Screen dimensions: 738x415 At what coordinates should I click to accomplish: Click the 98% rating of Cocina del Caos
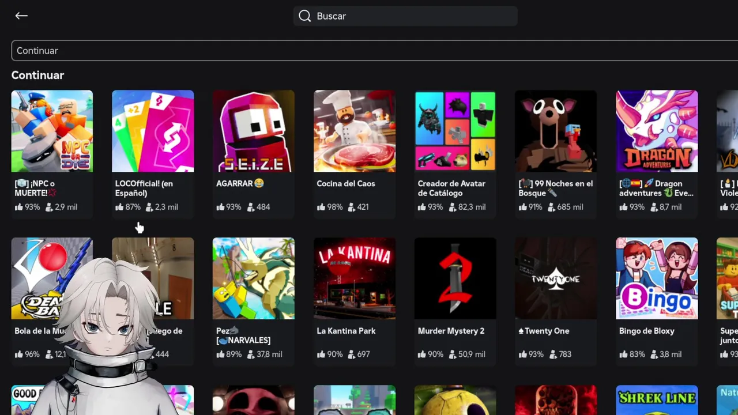[335, 207]
